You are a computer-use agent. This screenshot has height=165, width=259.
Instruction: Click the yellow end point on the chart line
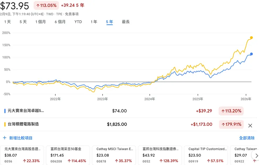click(x=251, y=38)
